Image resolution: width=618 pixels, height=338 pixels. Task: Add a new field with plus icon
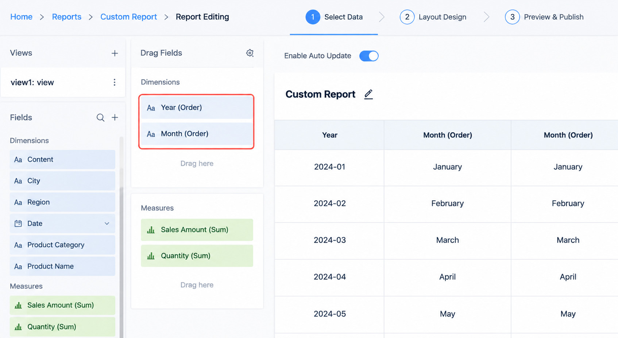point(115,117)
